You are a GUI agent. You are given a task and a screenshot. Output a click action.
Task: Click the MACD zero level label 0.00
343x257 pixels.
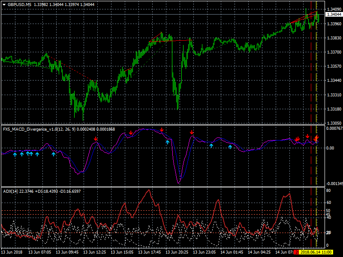330,148
